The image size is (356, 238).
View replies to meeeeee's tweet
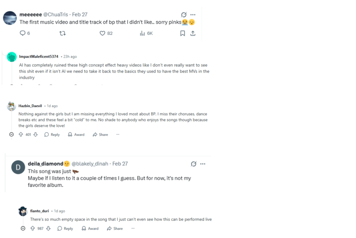pos(22,33)
